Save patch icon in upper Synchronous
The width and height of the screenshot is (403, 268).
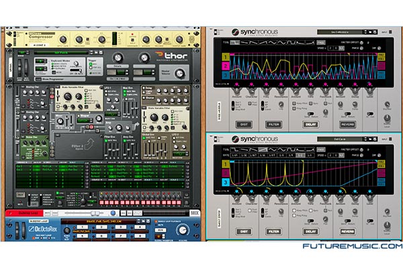click(x=375, y=32)
